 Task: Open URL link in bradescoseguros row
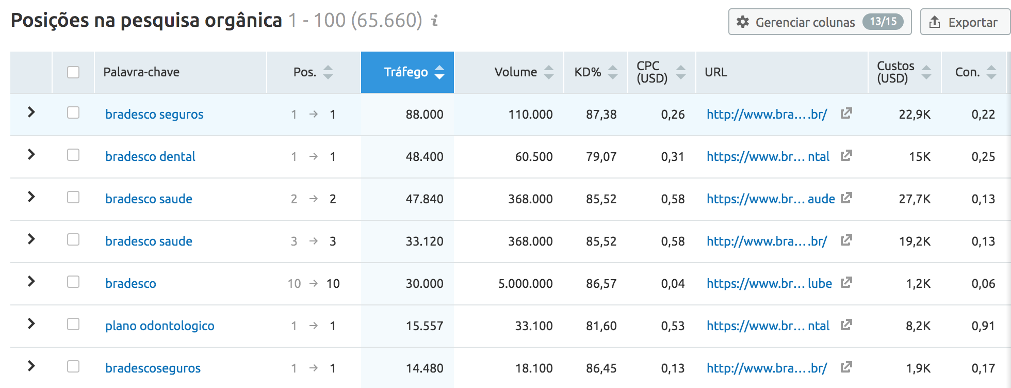point(767,368)
